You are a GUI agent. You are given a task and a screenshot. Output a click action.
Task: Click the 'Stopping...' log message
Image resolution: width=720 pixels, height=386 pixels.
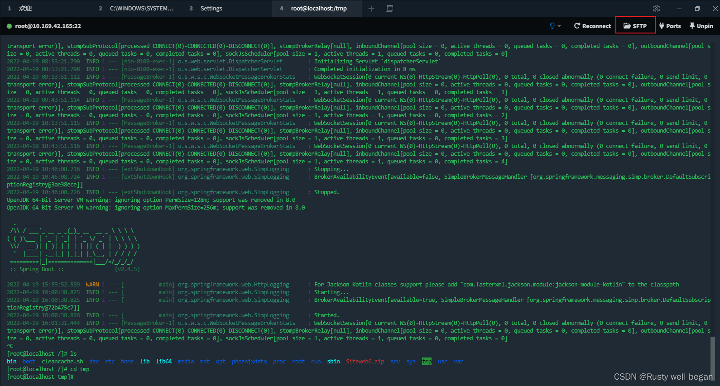click(331, 169)
